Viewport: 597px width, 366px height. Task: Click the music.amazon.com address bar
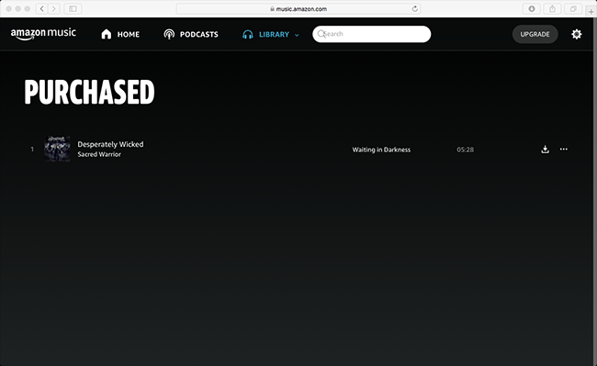(x=298, y=9)
